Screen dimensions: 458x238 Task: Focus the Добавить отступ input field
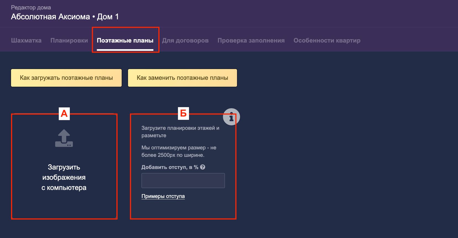click(183, 181)
